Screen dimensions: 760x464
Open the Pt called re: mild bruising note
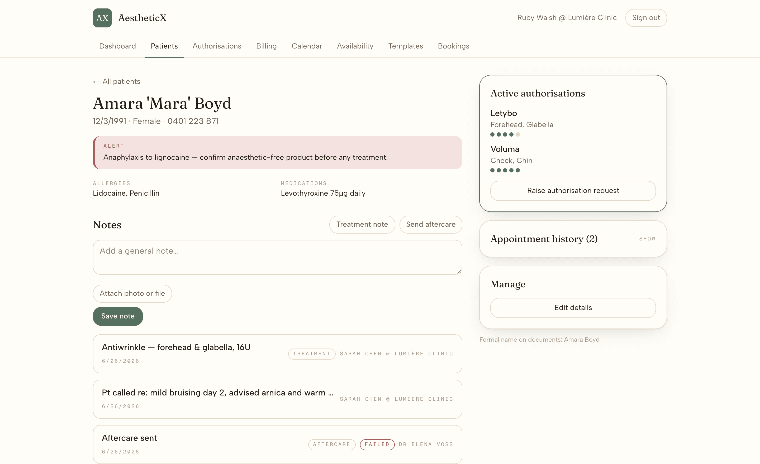point(277,399)
